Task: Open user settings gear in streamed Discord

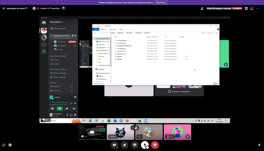Action: point(75,115)
